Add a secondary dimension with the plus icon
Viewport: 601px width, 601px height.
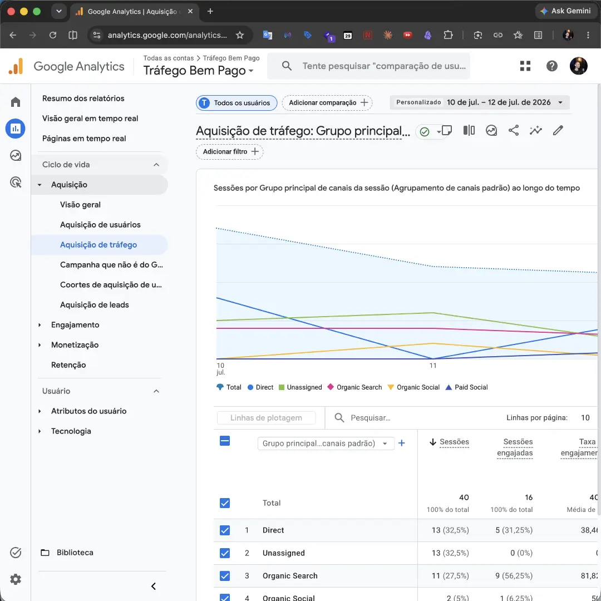click(401, 443)
